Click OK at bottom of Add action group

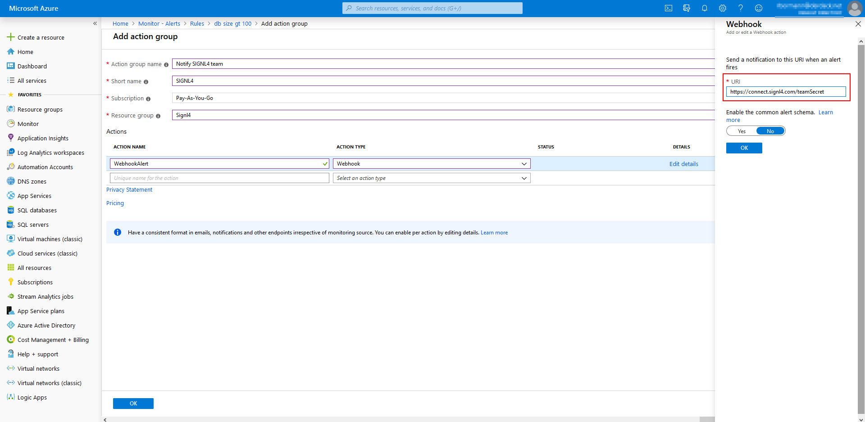133,404
